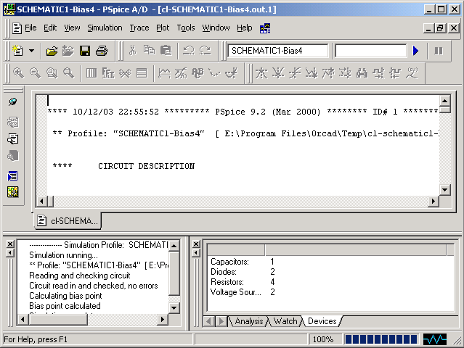Click View Simulation Results sidebar icon
Screen dimensions: 464x348
[13, 122]
